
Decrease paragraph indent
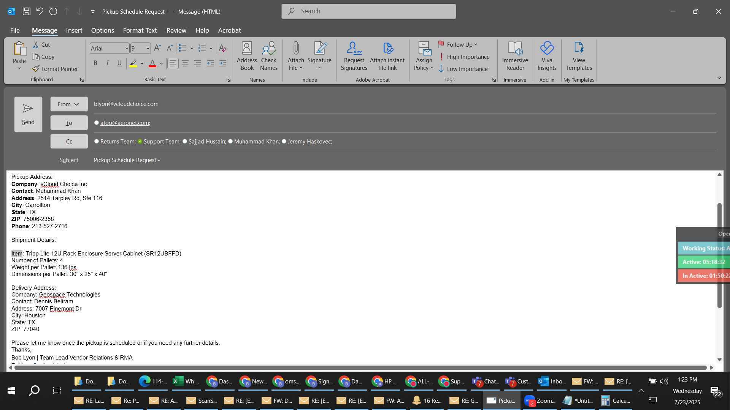211,63
